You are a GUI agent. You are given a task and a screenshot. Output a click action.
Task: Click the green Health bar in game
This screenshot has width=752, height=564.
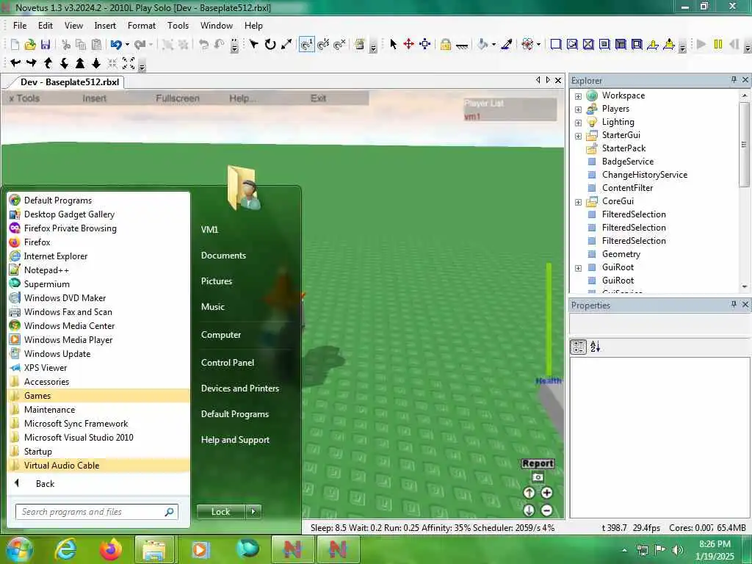pyautogui.click(x=549, y=319)
